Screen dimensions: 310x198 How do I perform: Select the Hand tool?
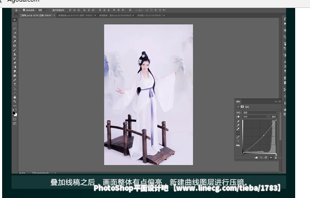[x=15, y=97]
